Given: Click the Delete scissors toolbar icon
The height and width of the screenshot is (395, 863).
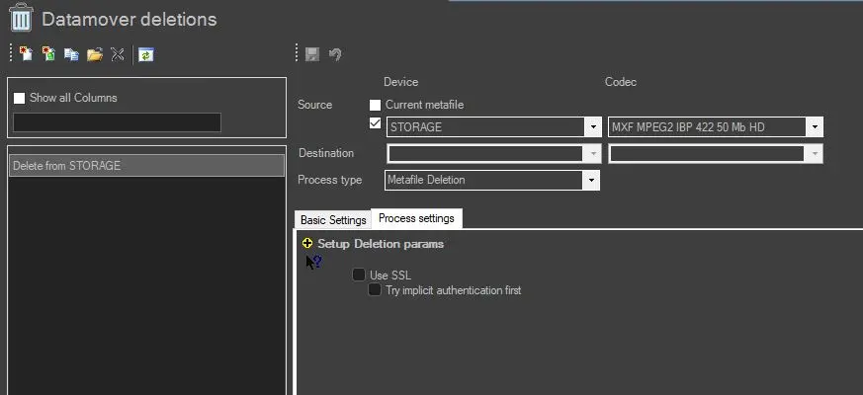Looking at the screenshot, I should coord(118,54).
